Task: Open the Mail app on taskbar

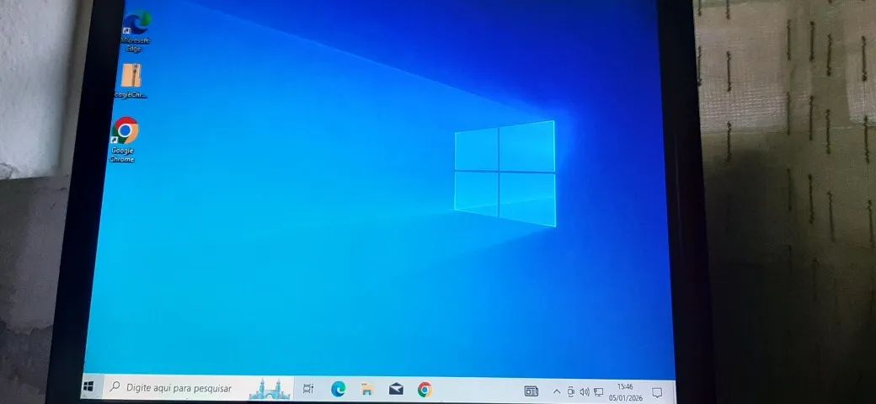Action: 396,389
